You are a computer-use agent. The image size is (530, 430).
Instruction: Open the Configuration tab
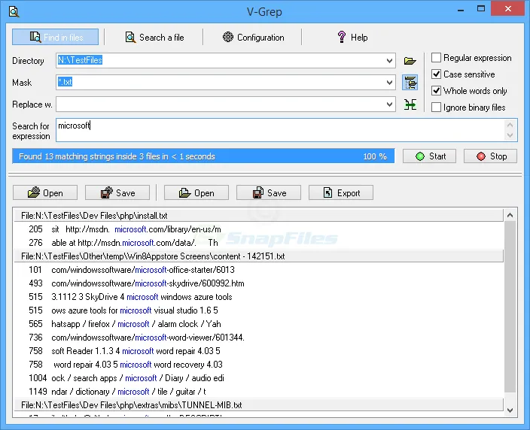[x=253, y=37]
